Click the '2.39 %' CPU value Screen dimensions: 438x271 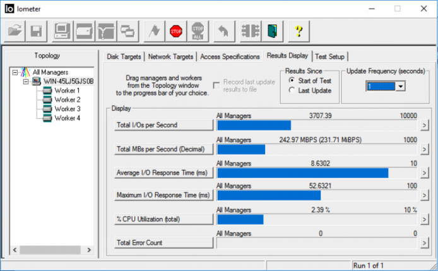tap(321, 210)
